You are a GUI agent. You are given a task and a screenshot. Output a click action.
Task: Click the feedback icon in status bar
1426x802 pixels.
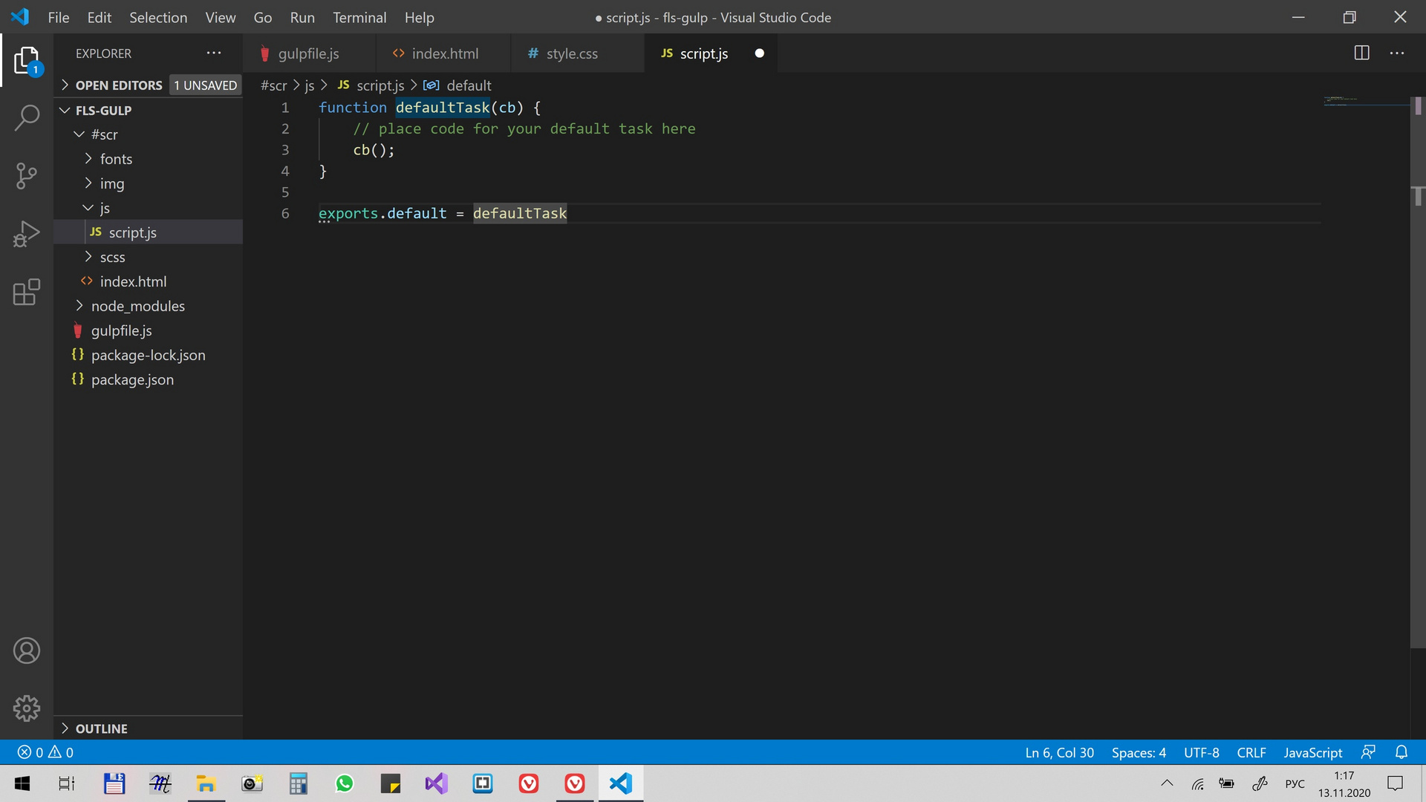pyautogui.click(x=1368, y=752)
